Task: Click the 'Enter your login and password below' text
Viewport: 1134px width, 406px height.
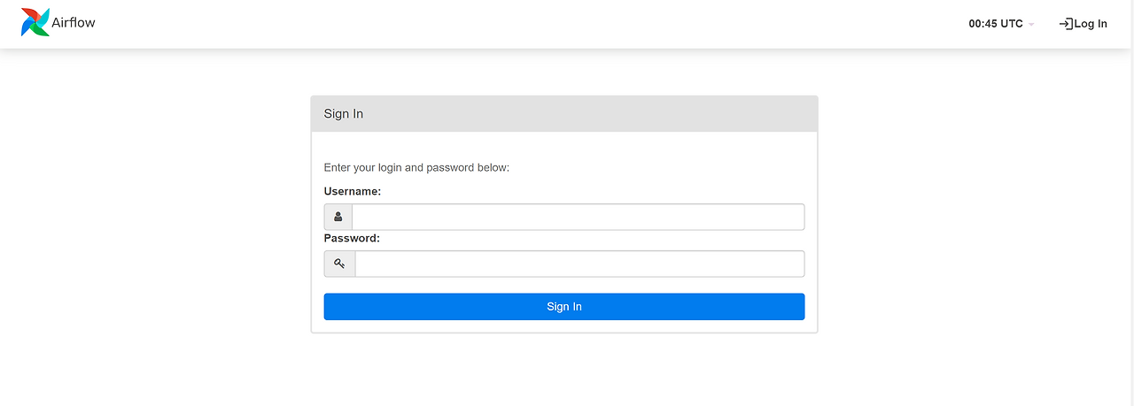Action: point(416,167)
